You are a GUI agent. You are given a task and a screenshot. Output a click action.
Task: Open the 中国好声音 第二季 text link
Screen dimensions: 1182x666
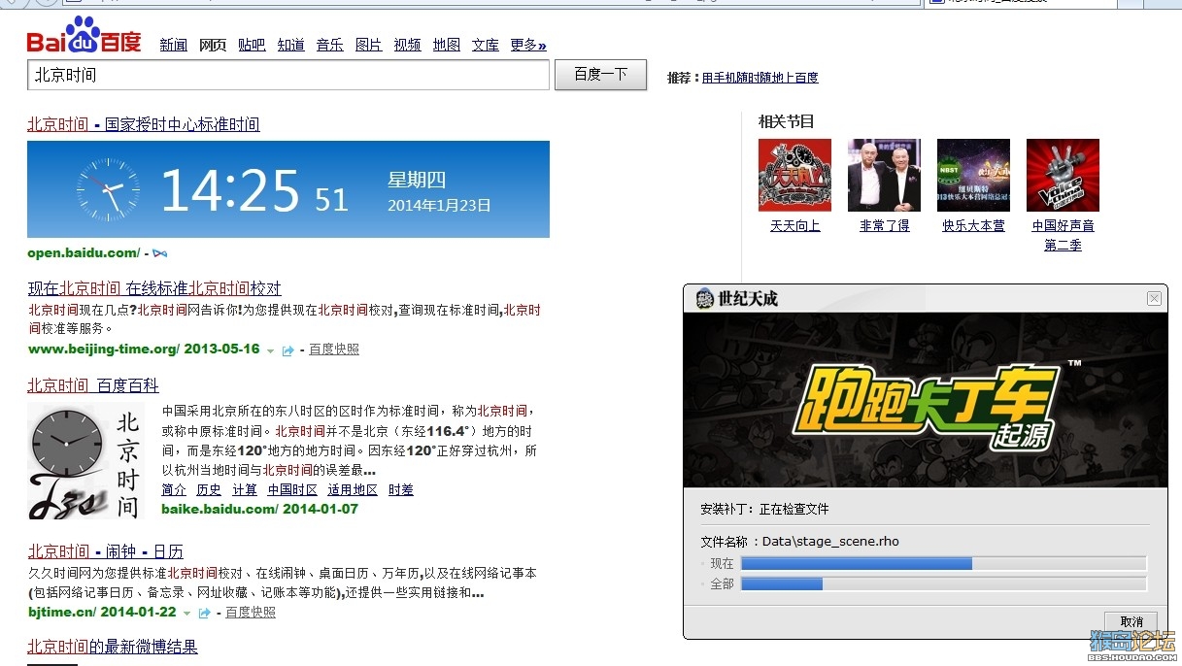pyautogui.click(x=1063, y=235)
